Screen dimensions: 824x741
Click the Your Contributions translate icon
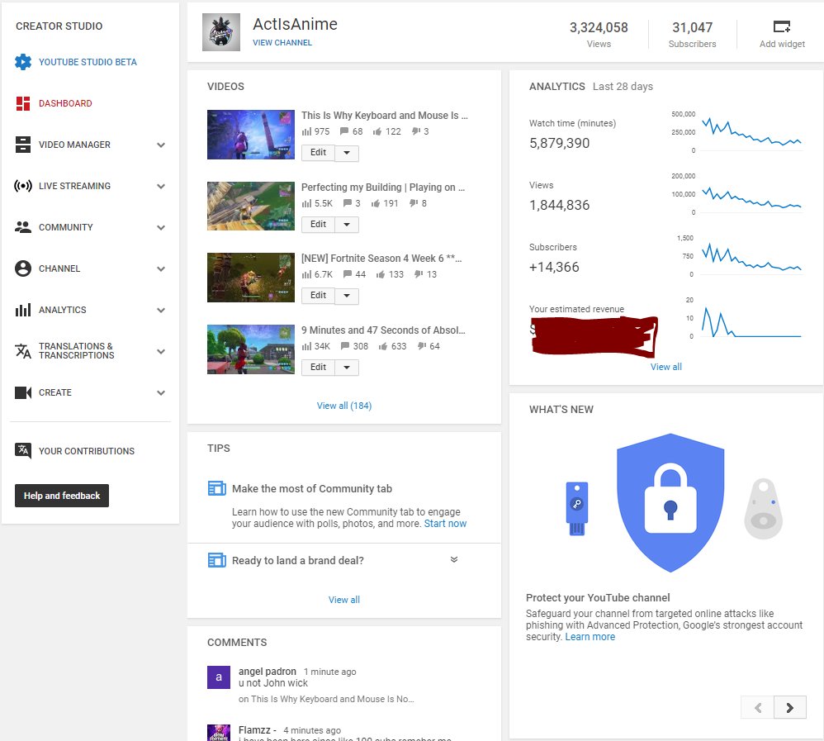click(22, 451)
